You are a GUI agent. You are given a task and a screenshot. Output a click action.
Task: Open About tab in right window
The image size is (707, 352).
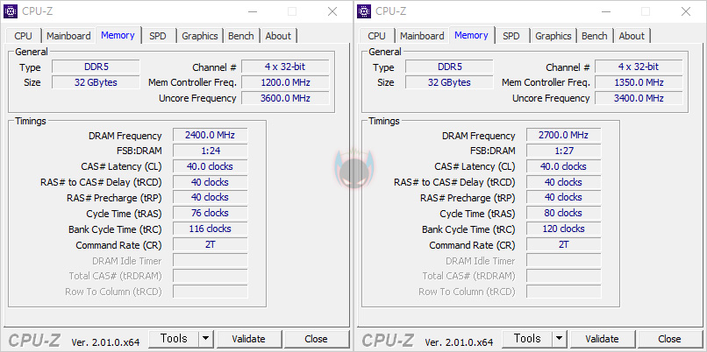[x=632, y=36]
